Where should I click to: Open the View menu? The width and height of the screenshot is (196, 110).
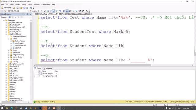(x=12, y=4)
